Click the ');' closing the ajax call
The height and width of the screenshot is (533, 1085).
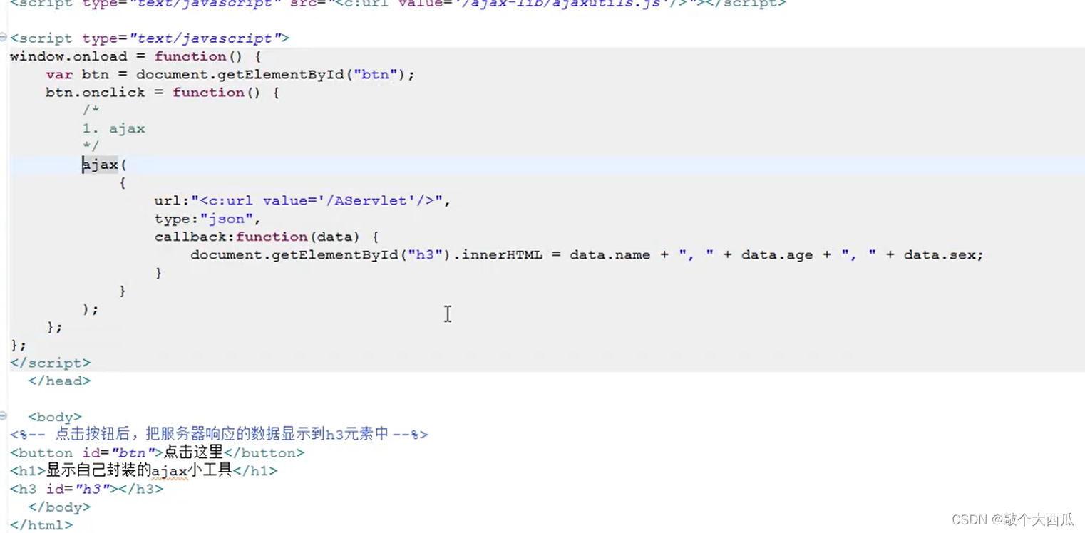[x=91, y=309]
